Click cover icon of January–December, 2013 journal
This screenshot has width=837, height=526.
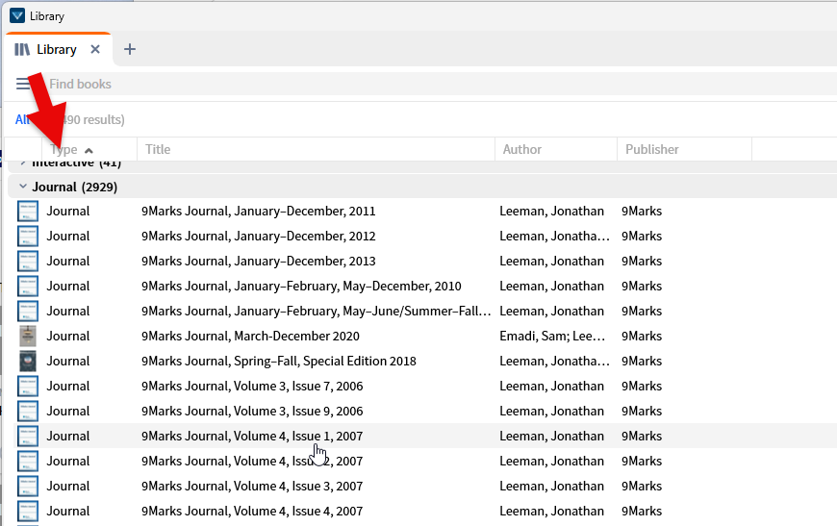pos(28,262)
